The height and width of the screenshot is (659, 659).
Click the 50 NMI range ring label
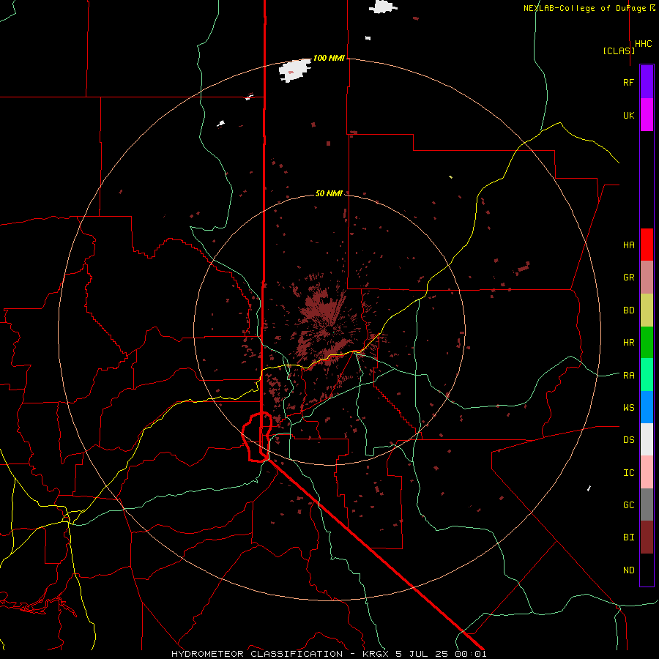pyautogui.click(x=329, y=193)
